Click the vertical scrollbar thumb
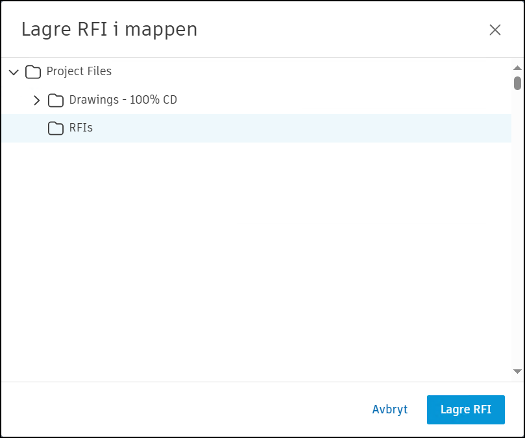The height and width of the screenshot is (438, 525). pos(517,83)
